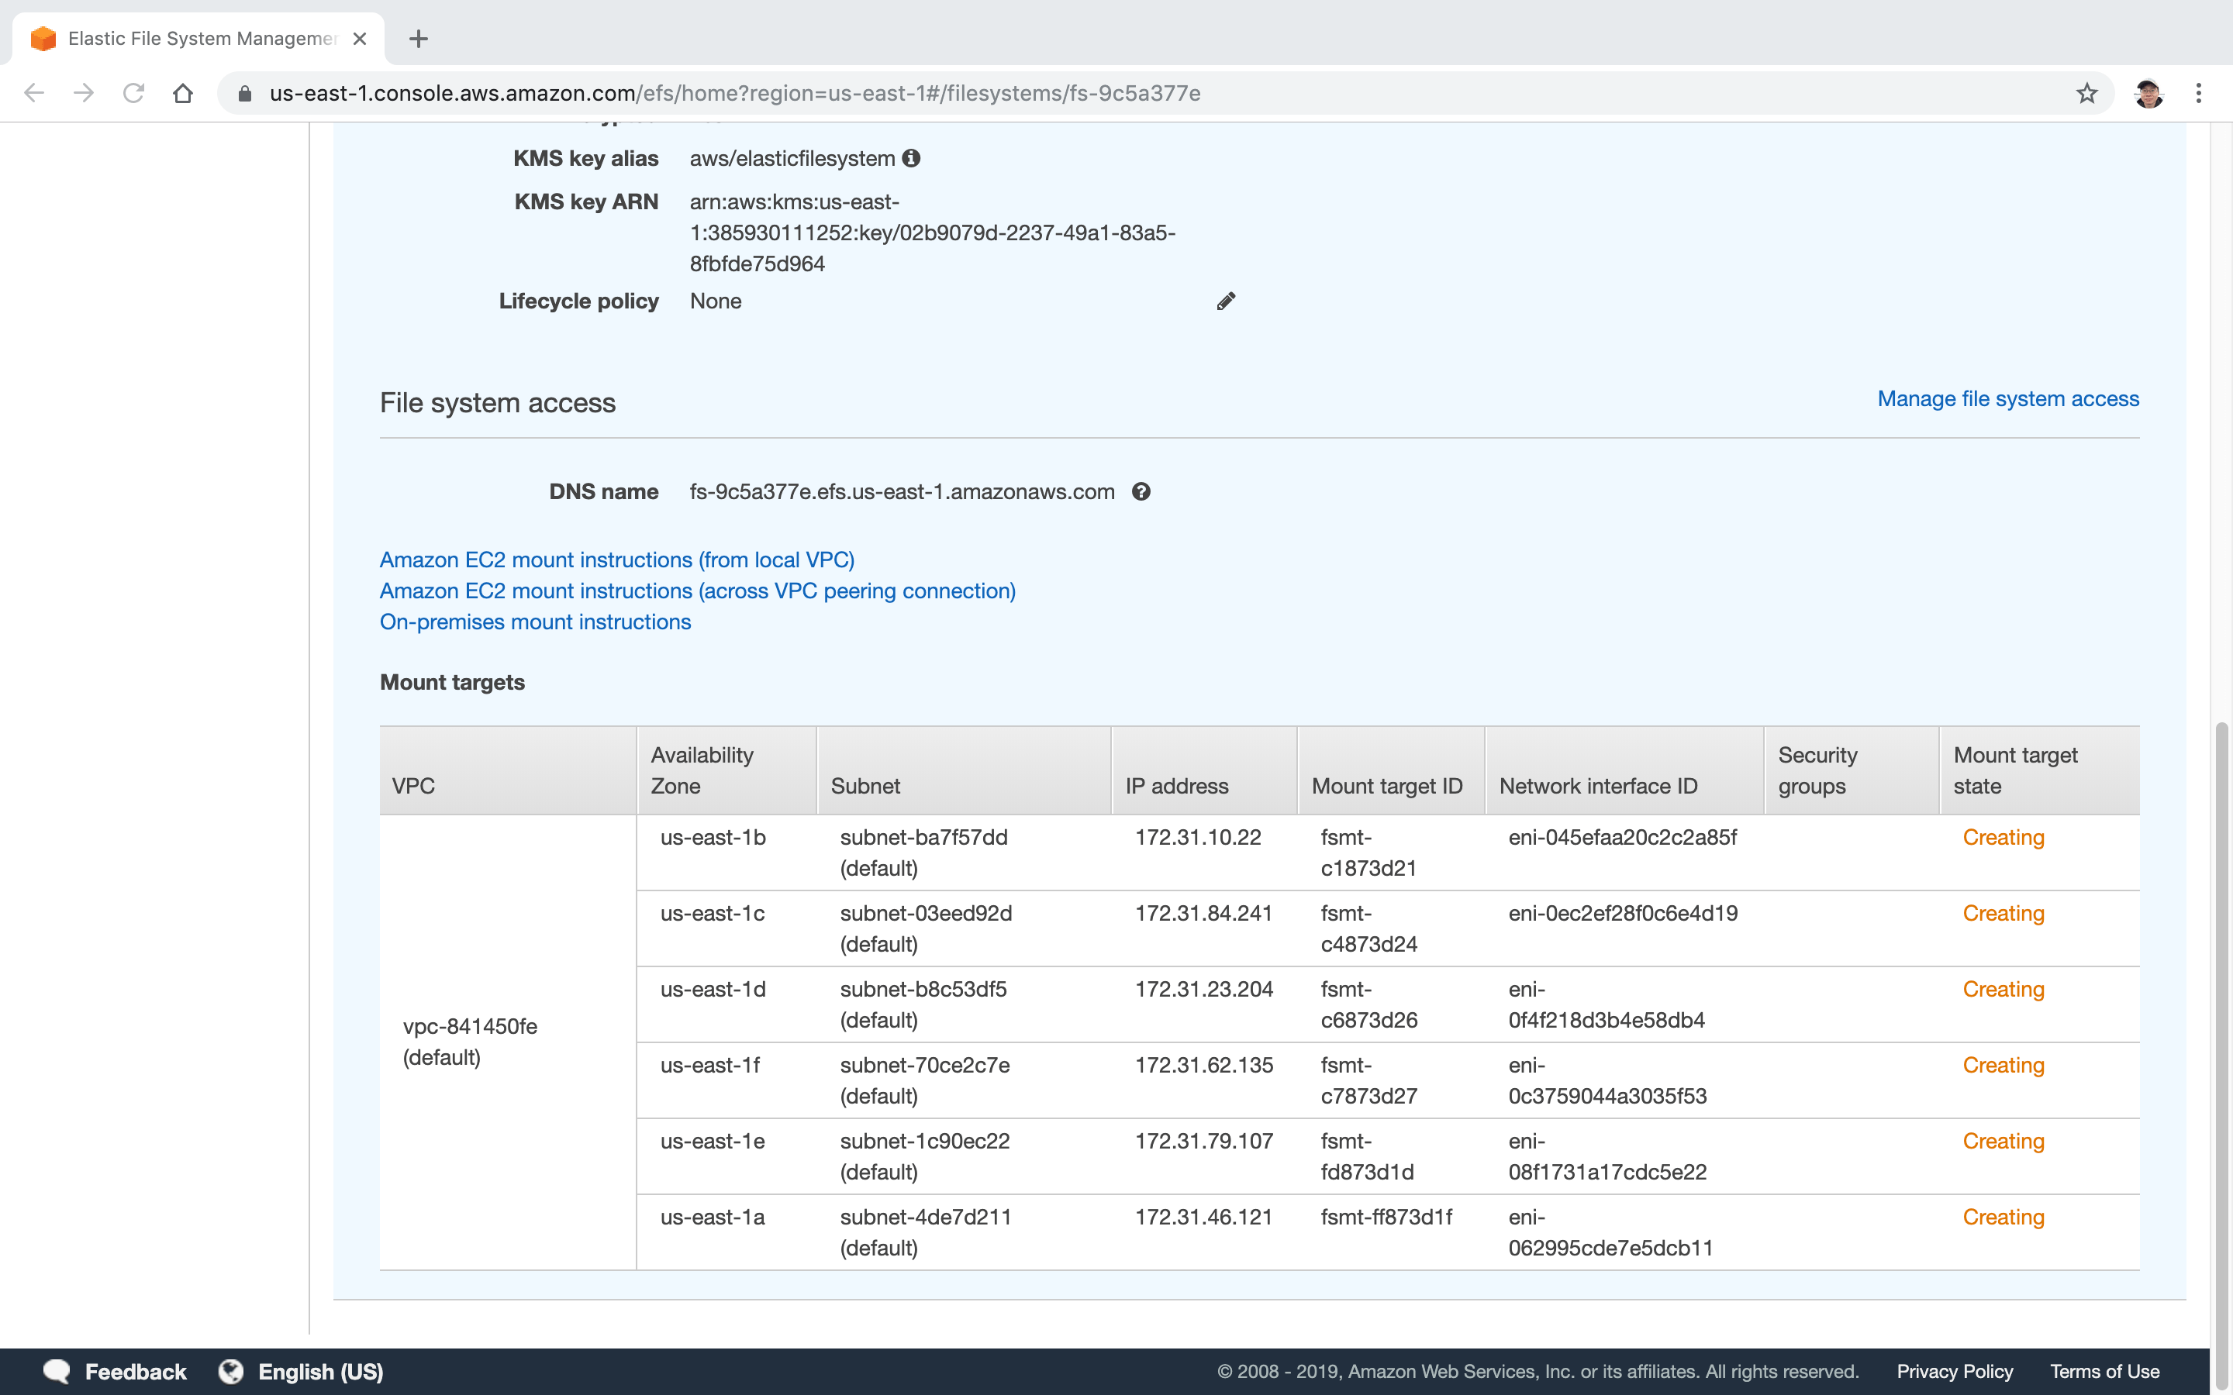Click IP address 172.31.23.204

(x=1203, y=989)
